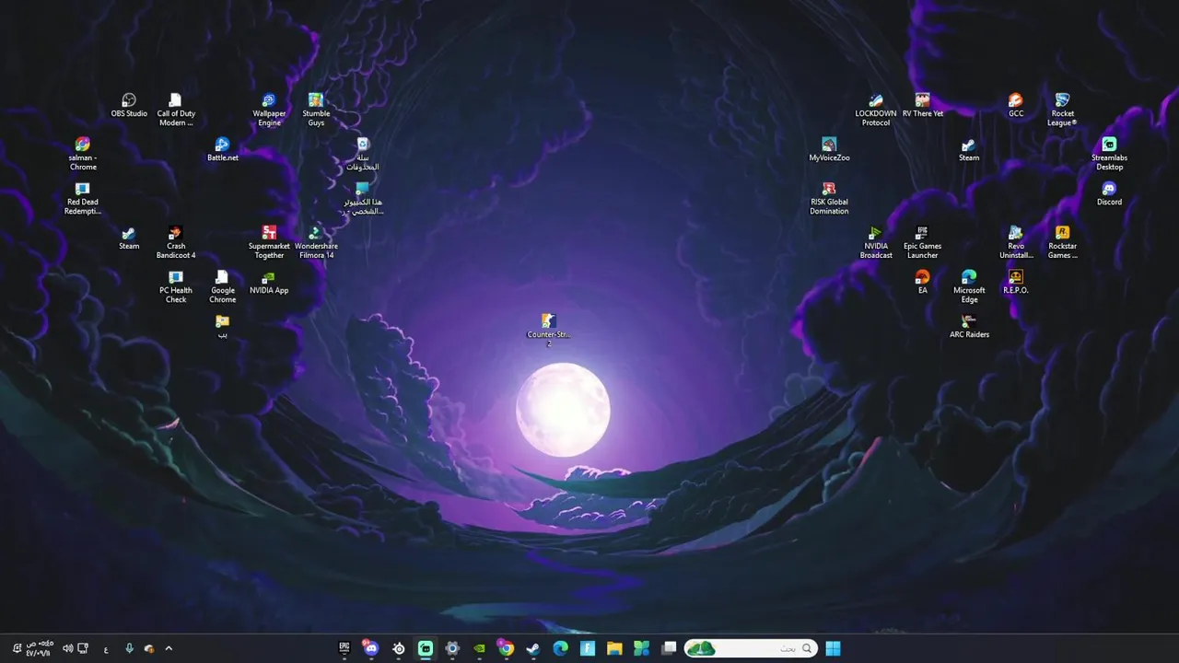Select the Steam shortcut above Microsoft Edge icon
1179x663 pixels.
click(969, 149)
